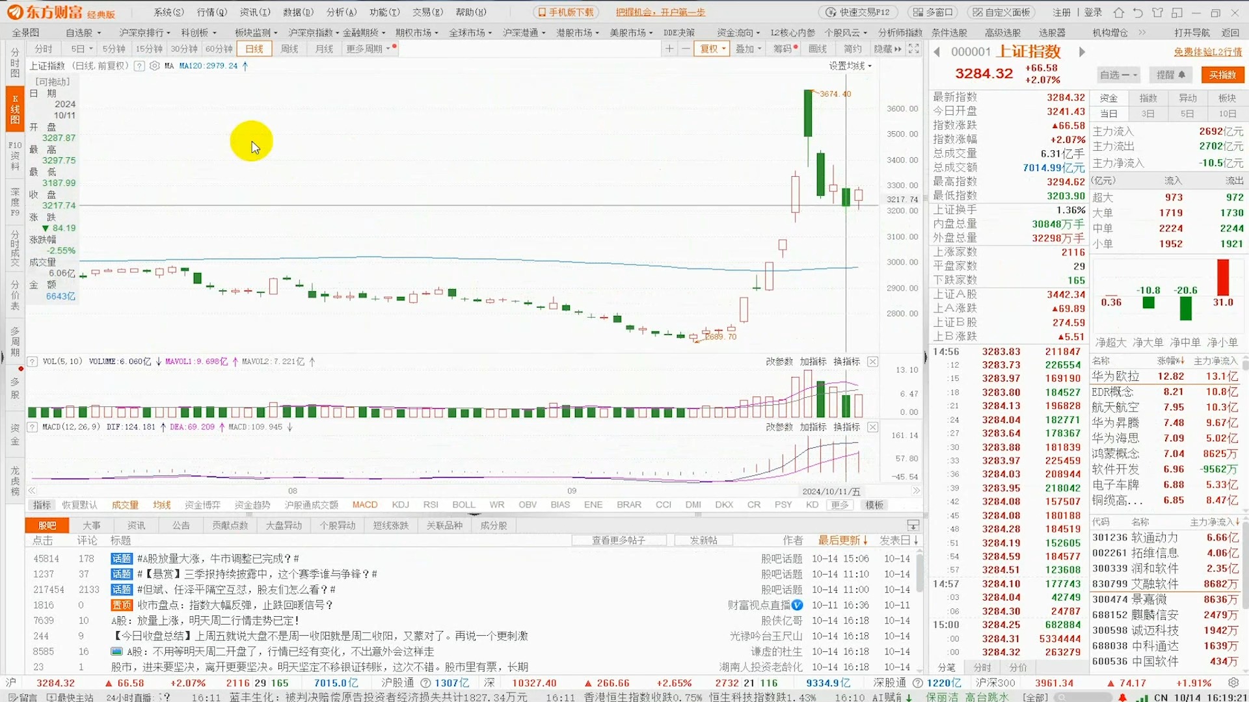Click the 更多 indicators button

tap(840, 505)
